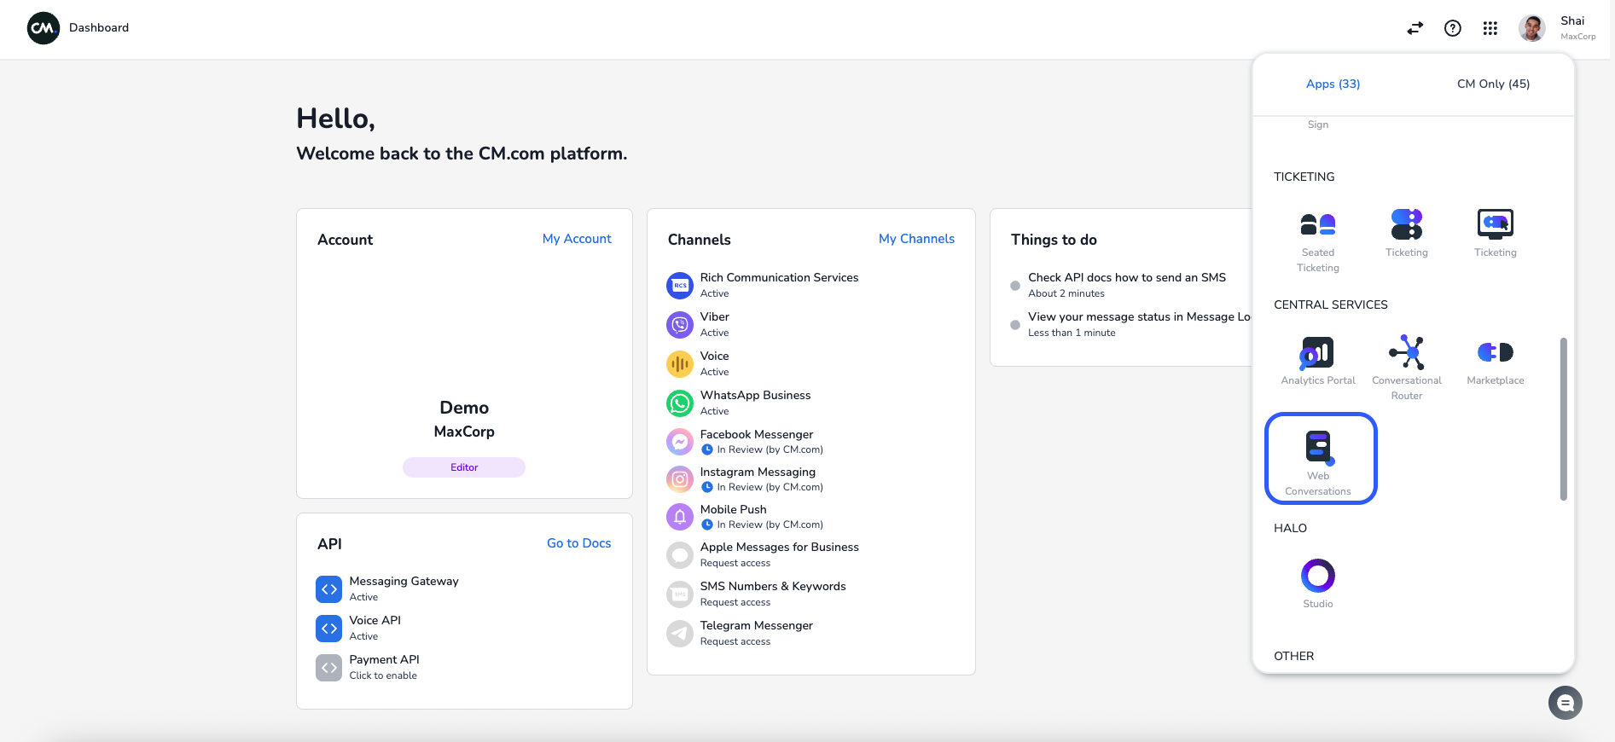Open the chat support bubble
Viewport: 1615px width, 742px height.
(x=1565, y=703)
